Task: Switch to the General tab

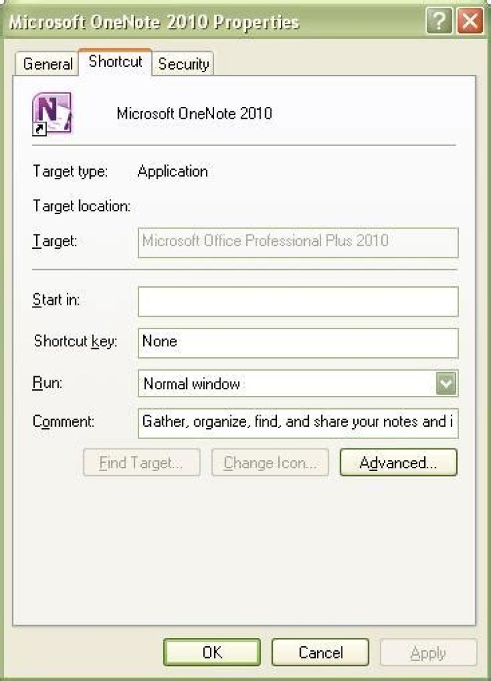Action: tap(47, 64)
